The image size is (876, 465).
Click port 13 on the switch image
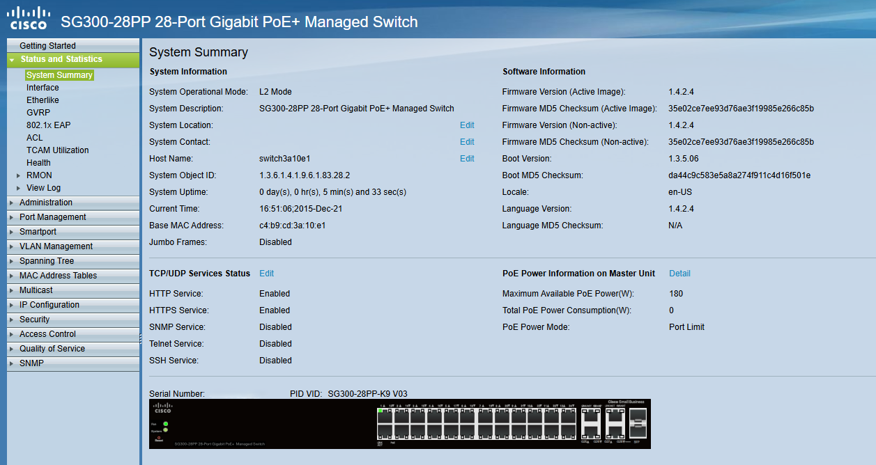(x=385, y=431)
